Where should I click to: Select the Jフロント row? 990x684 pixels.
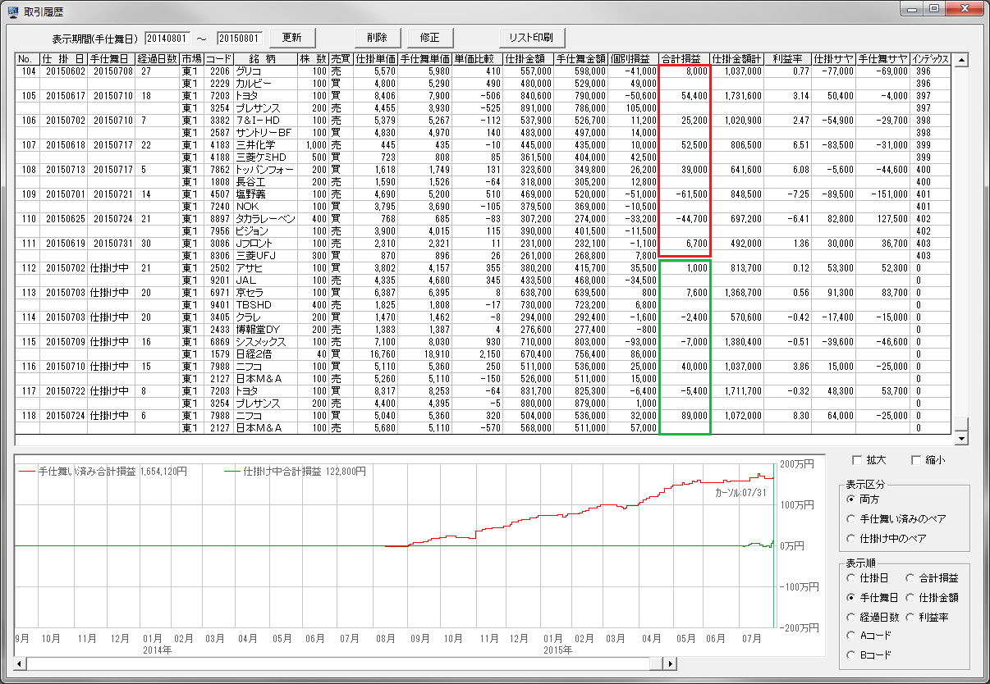(x=484, y=244)
